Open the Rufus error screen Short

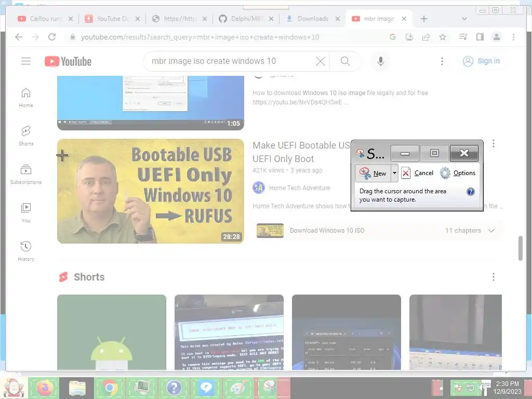click(229, 332)
